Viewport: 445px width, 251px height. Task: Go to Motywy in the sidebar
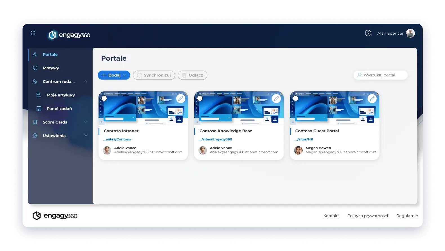51,68
